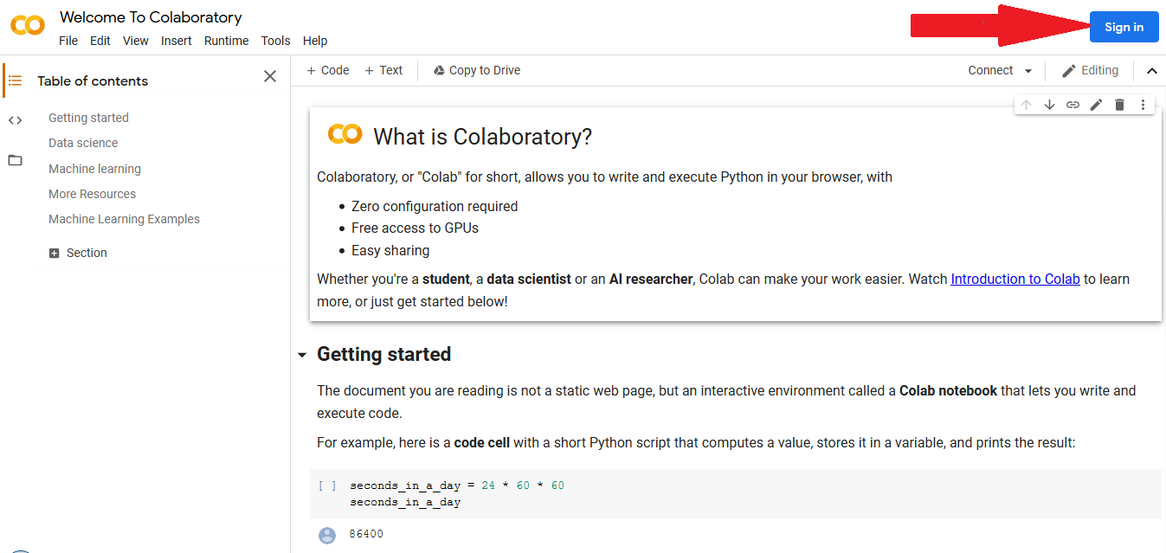Click the user avatar beside output 86400
1166x553 pixels.
coord(327,535)
